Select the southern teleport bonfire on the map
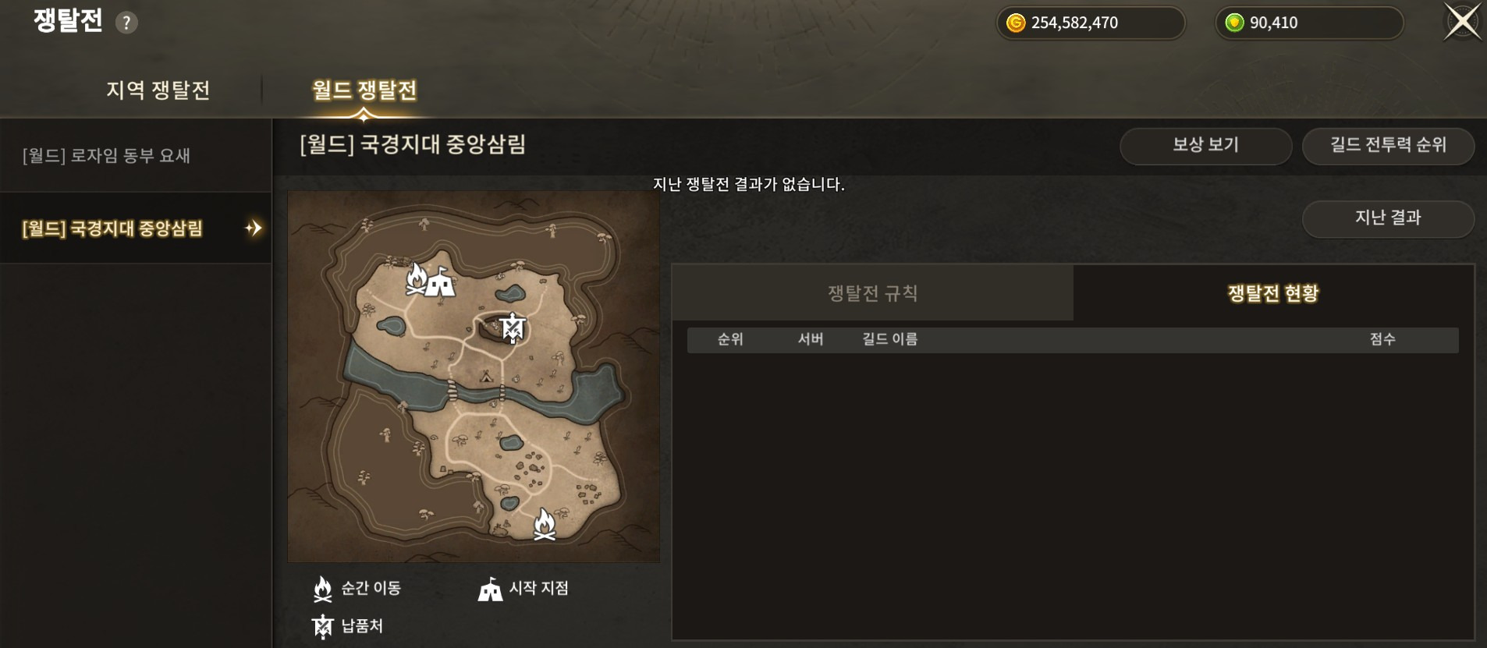The height and width of the screenshot is (648, 1487). coord(545,524)
